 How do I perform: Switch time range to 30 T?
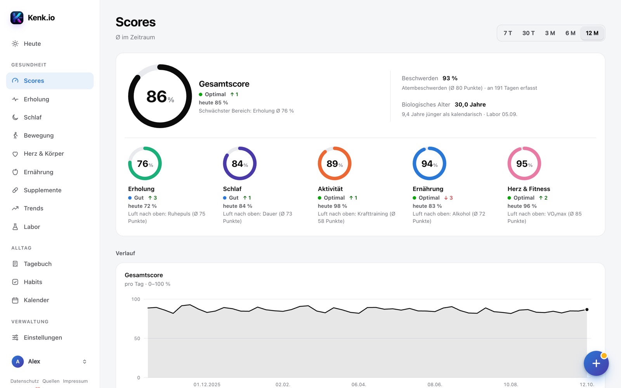click(528, 33)
